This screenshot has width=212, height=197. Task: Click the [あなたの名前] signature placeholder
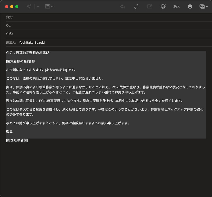(17, 140)
